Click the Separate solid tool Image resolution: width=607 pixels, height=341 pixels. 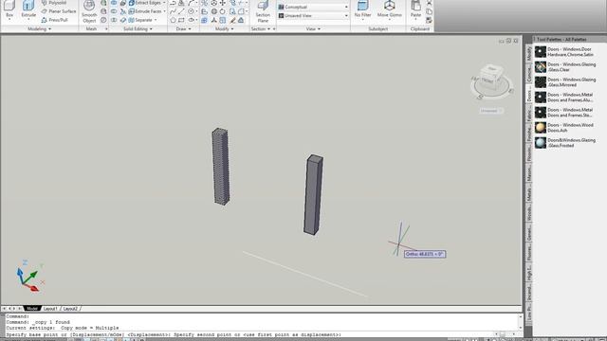[x=140, y=20]
